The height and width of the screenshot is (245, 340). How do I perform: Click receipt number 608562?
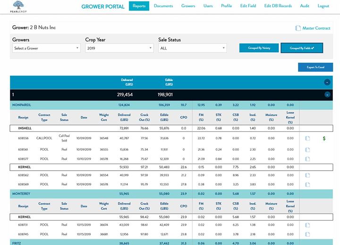[x=23, y=175]
